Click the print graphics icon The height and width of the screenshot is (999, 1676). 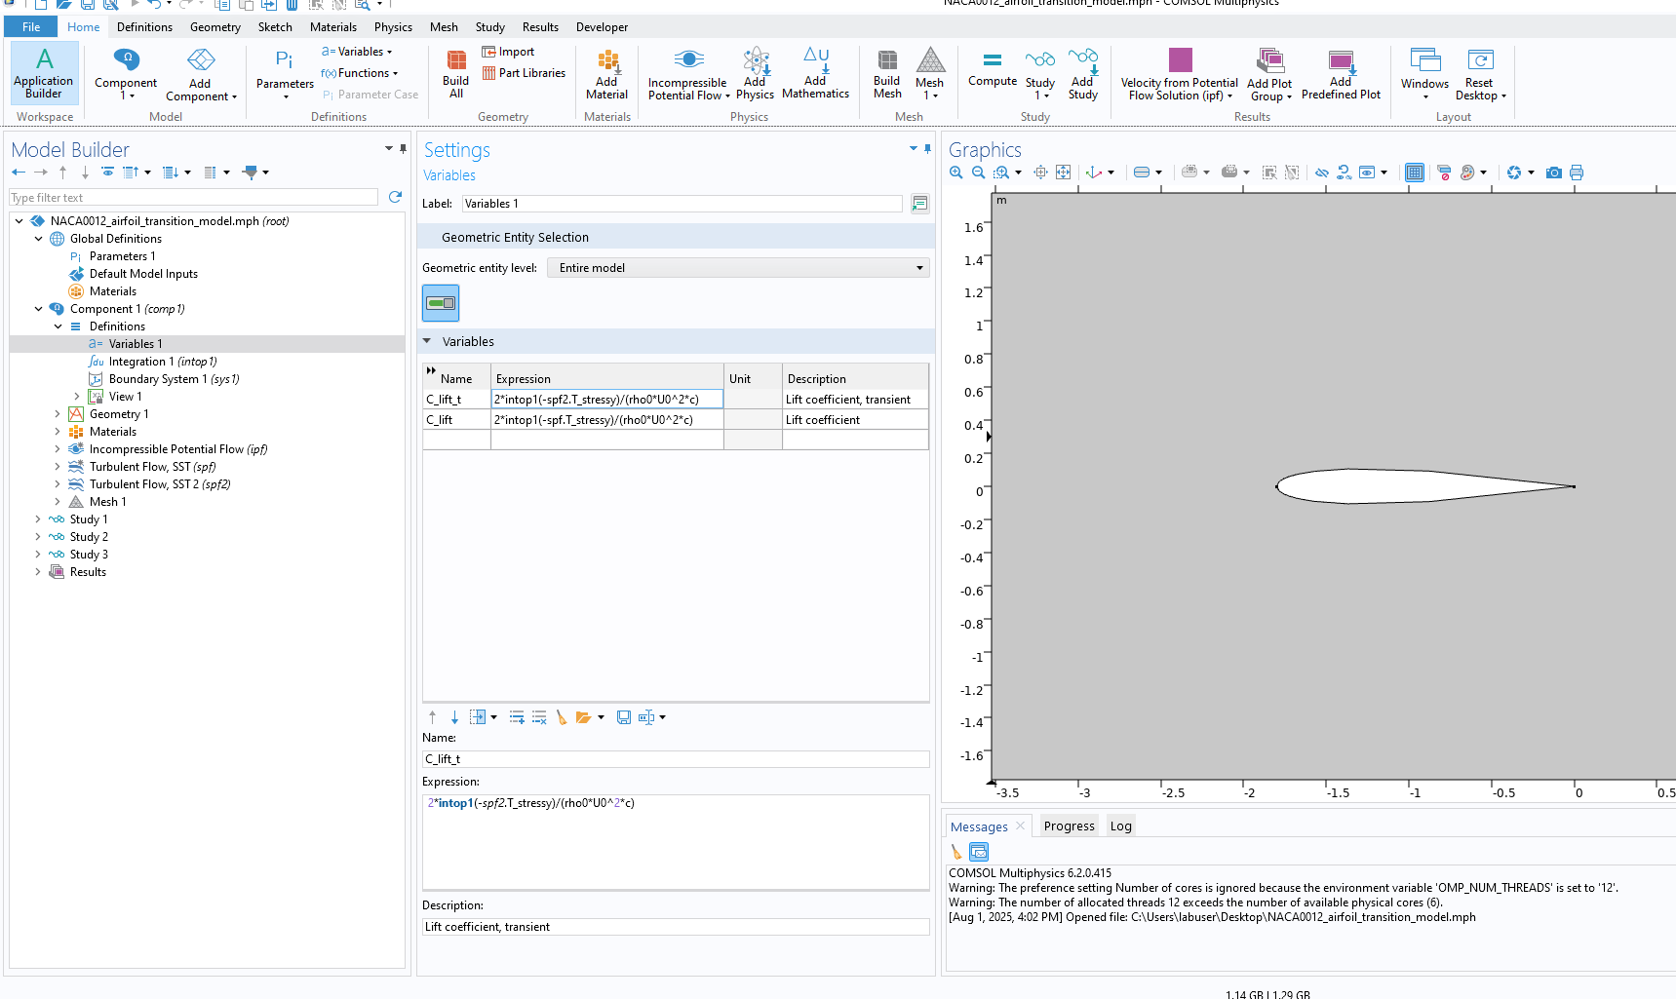click(x=1577, y=173)
